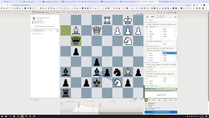Viewport: 209px width, 118px height.
Task: Toggle the local engine evaluation switch
Action: tap(147, 17)
